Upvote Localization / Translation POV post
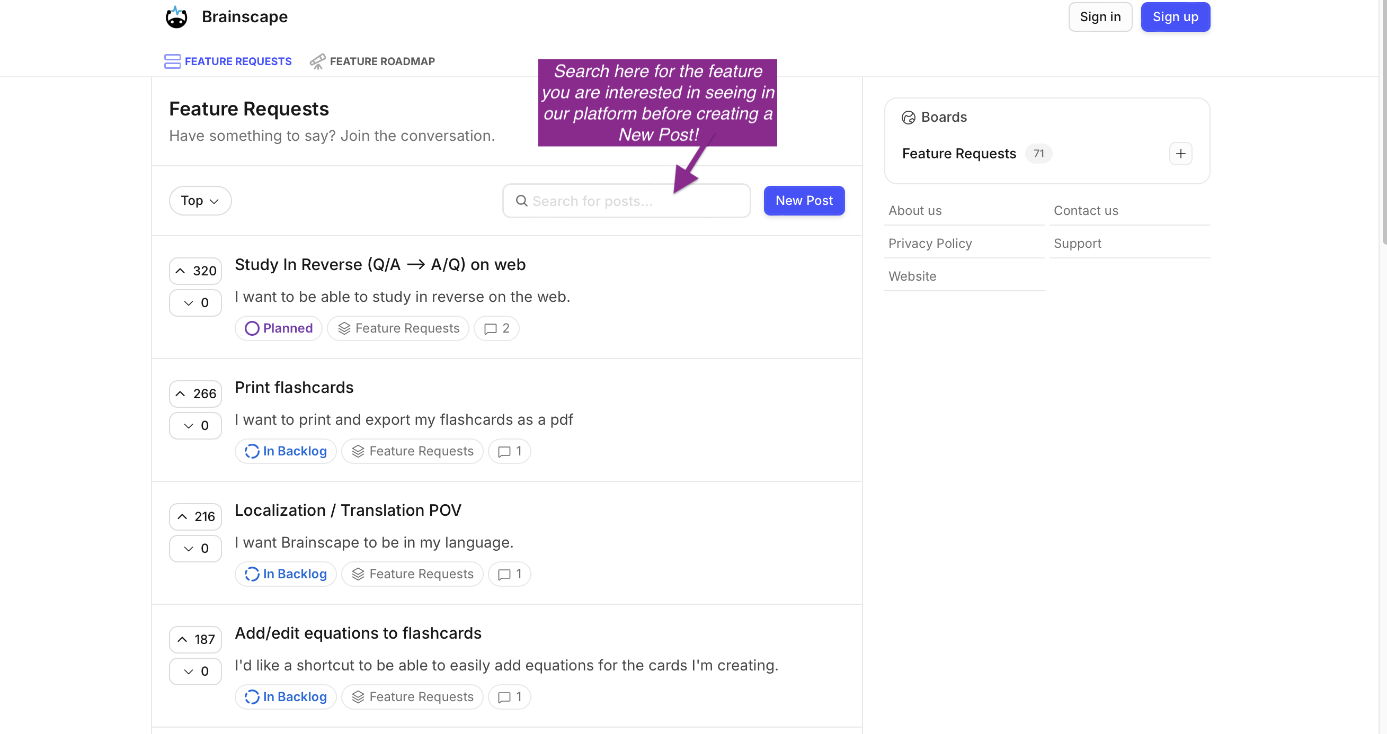 tap(195, 516)
